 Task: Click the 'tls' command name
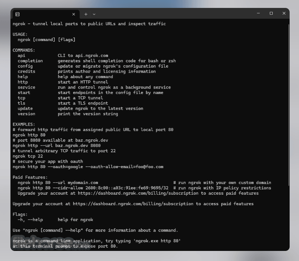pos(21,103)
